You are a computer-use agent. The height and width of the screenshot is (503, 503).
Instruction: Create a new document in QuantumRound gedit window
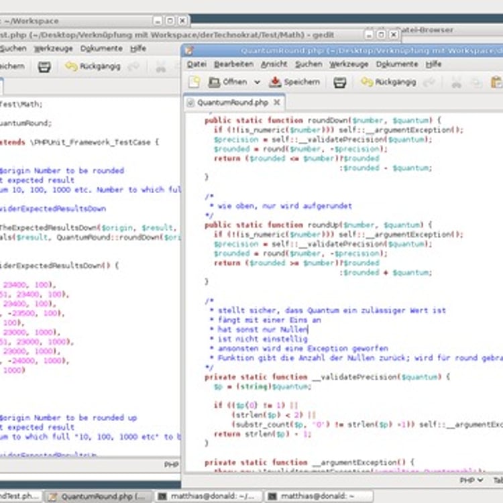click(194, 82)
